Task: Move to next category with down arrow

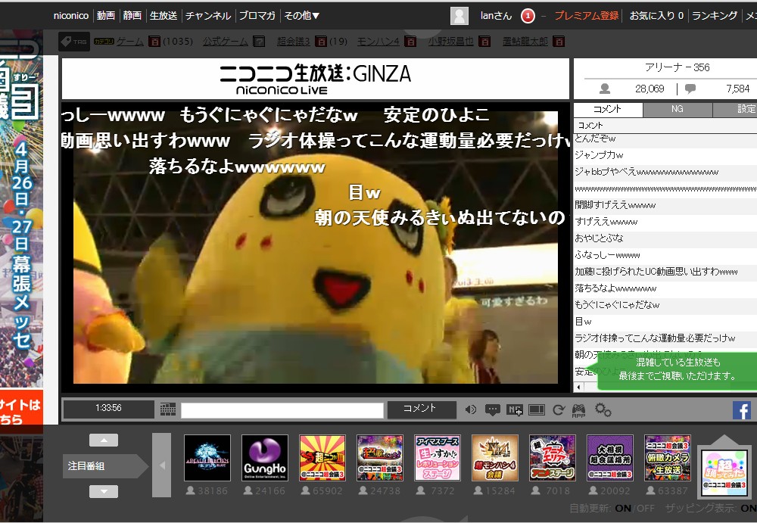Action: 103,492
